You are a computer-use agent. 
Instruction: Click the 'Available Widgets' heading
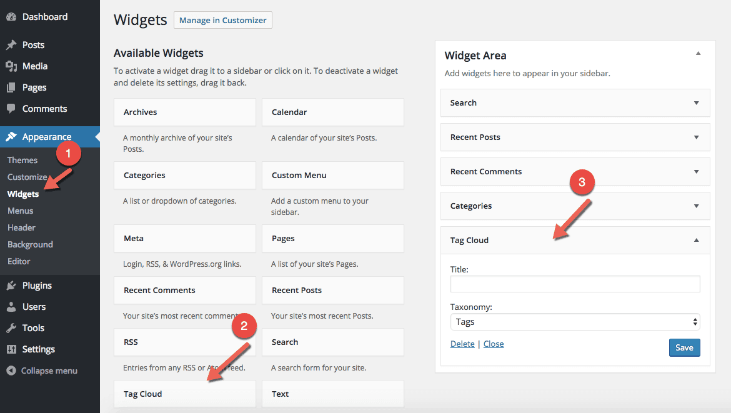click(159, 53)
